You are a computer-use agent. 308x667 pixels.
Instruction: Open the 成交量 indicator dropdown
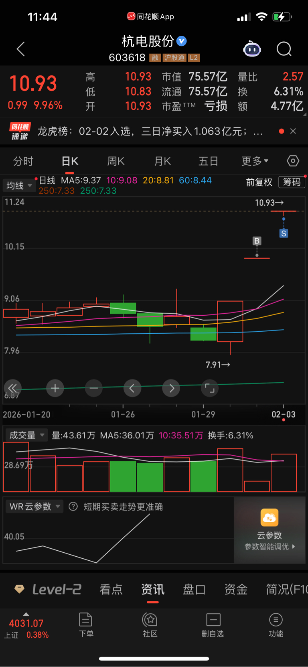click(x=26, y=435)
